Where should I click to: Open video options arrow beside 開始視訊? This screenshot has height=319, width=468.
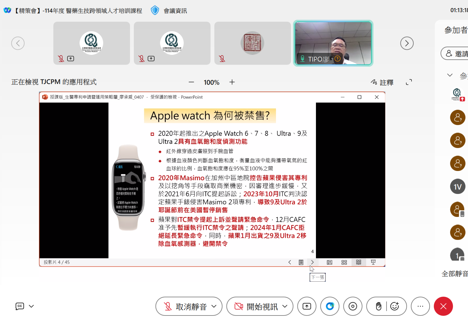285,306
